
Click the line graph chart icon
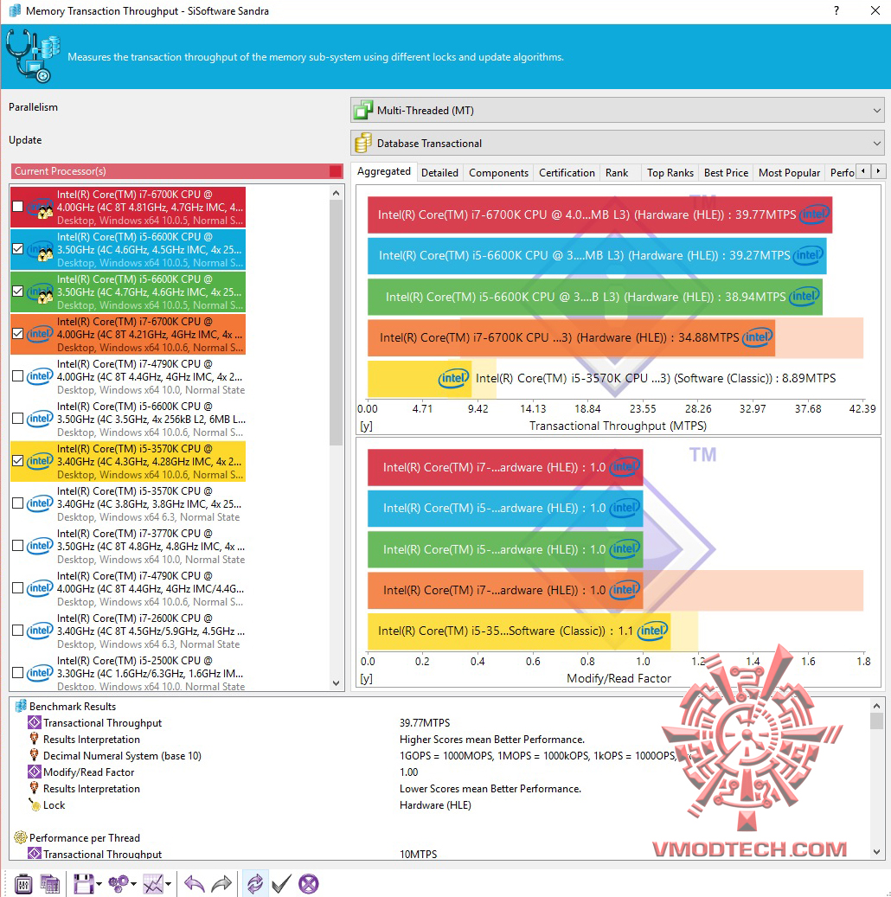click(x=153, y=884)
